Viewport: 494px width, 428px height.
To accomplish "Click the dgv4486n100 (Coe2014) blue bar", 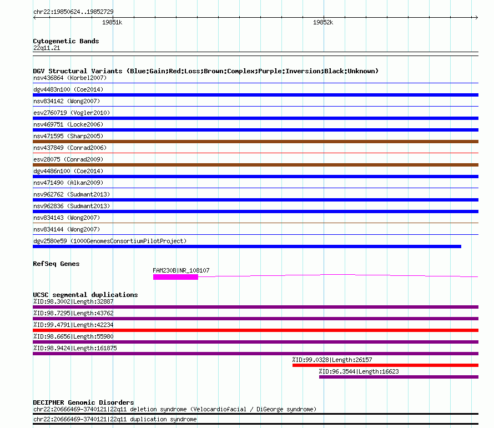I will pyautogui.click(x=255, y=177).
